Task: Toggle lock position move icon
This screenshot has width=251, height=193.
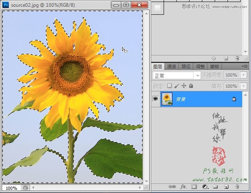Action: tap(184, 86)
